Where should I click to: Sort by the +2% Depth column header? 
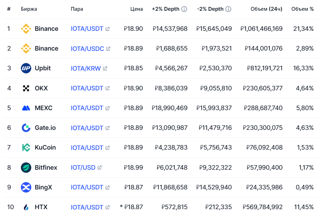tap(165, 9)
